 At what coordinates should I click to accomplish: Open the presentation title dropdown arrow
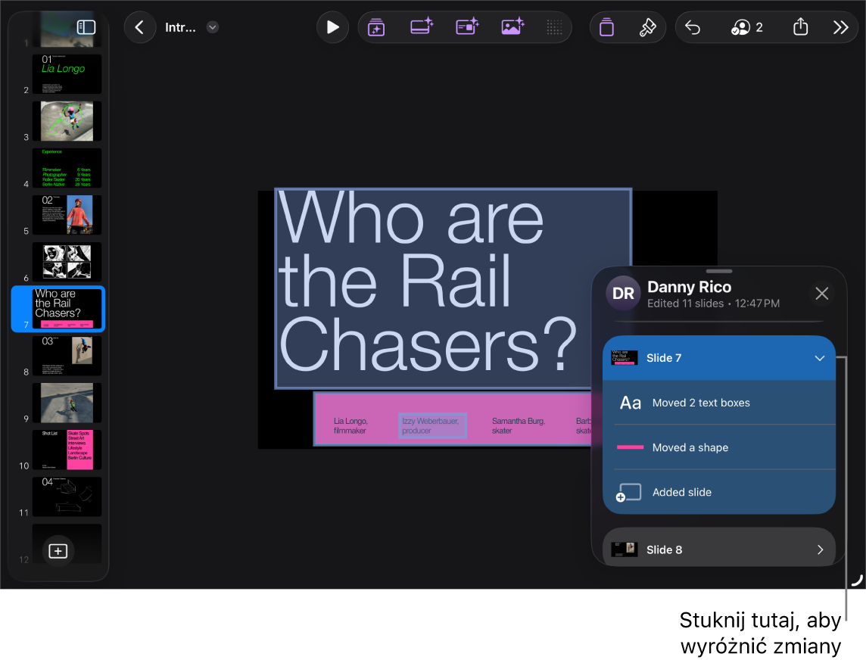click(212, 27)
